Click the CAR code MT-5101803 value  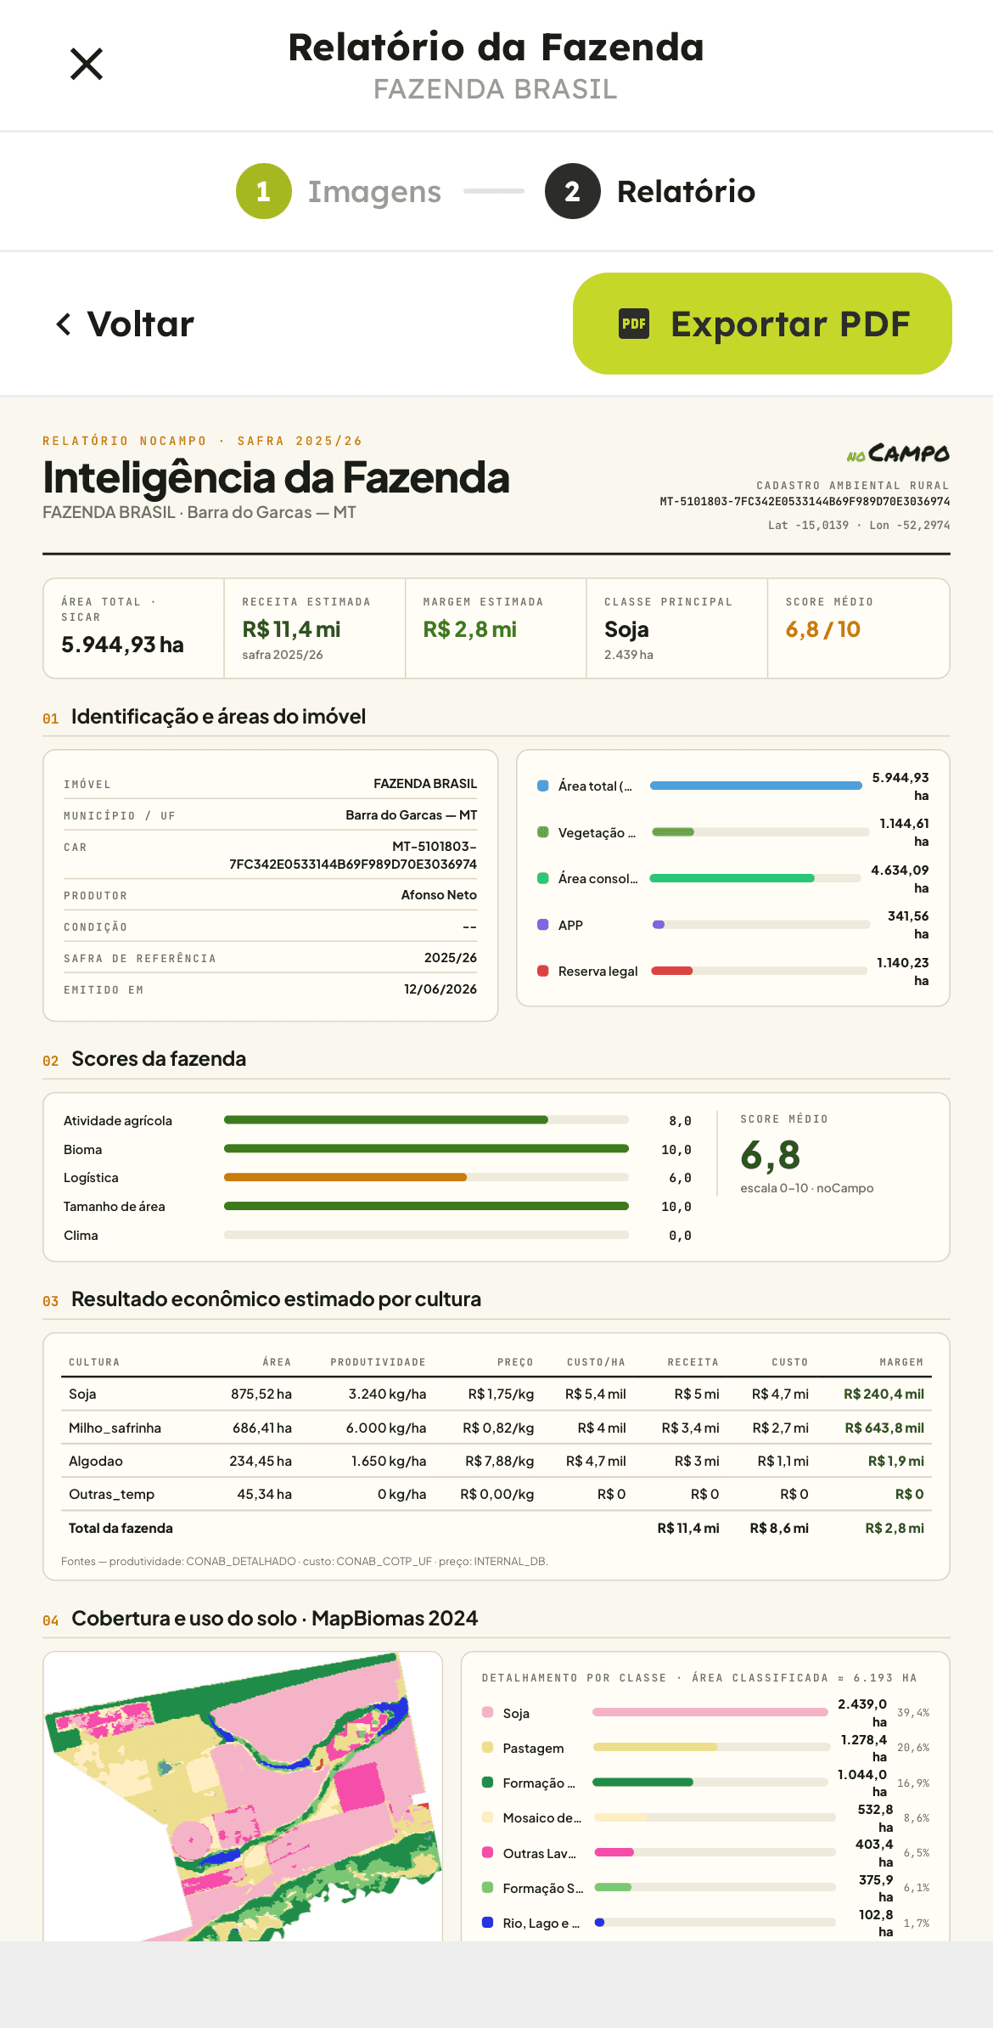[x=353, y=855]
